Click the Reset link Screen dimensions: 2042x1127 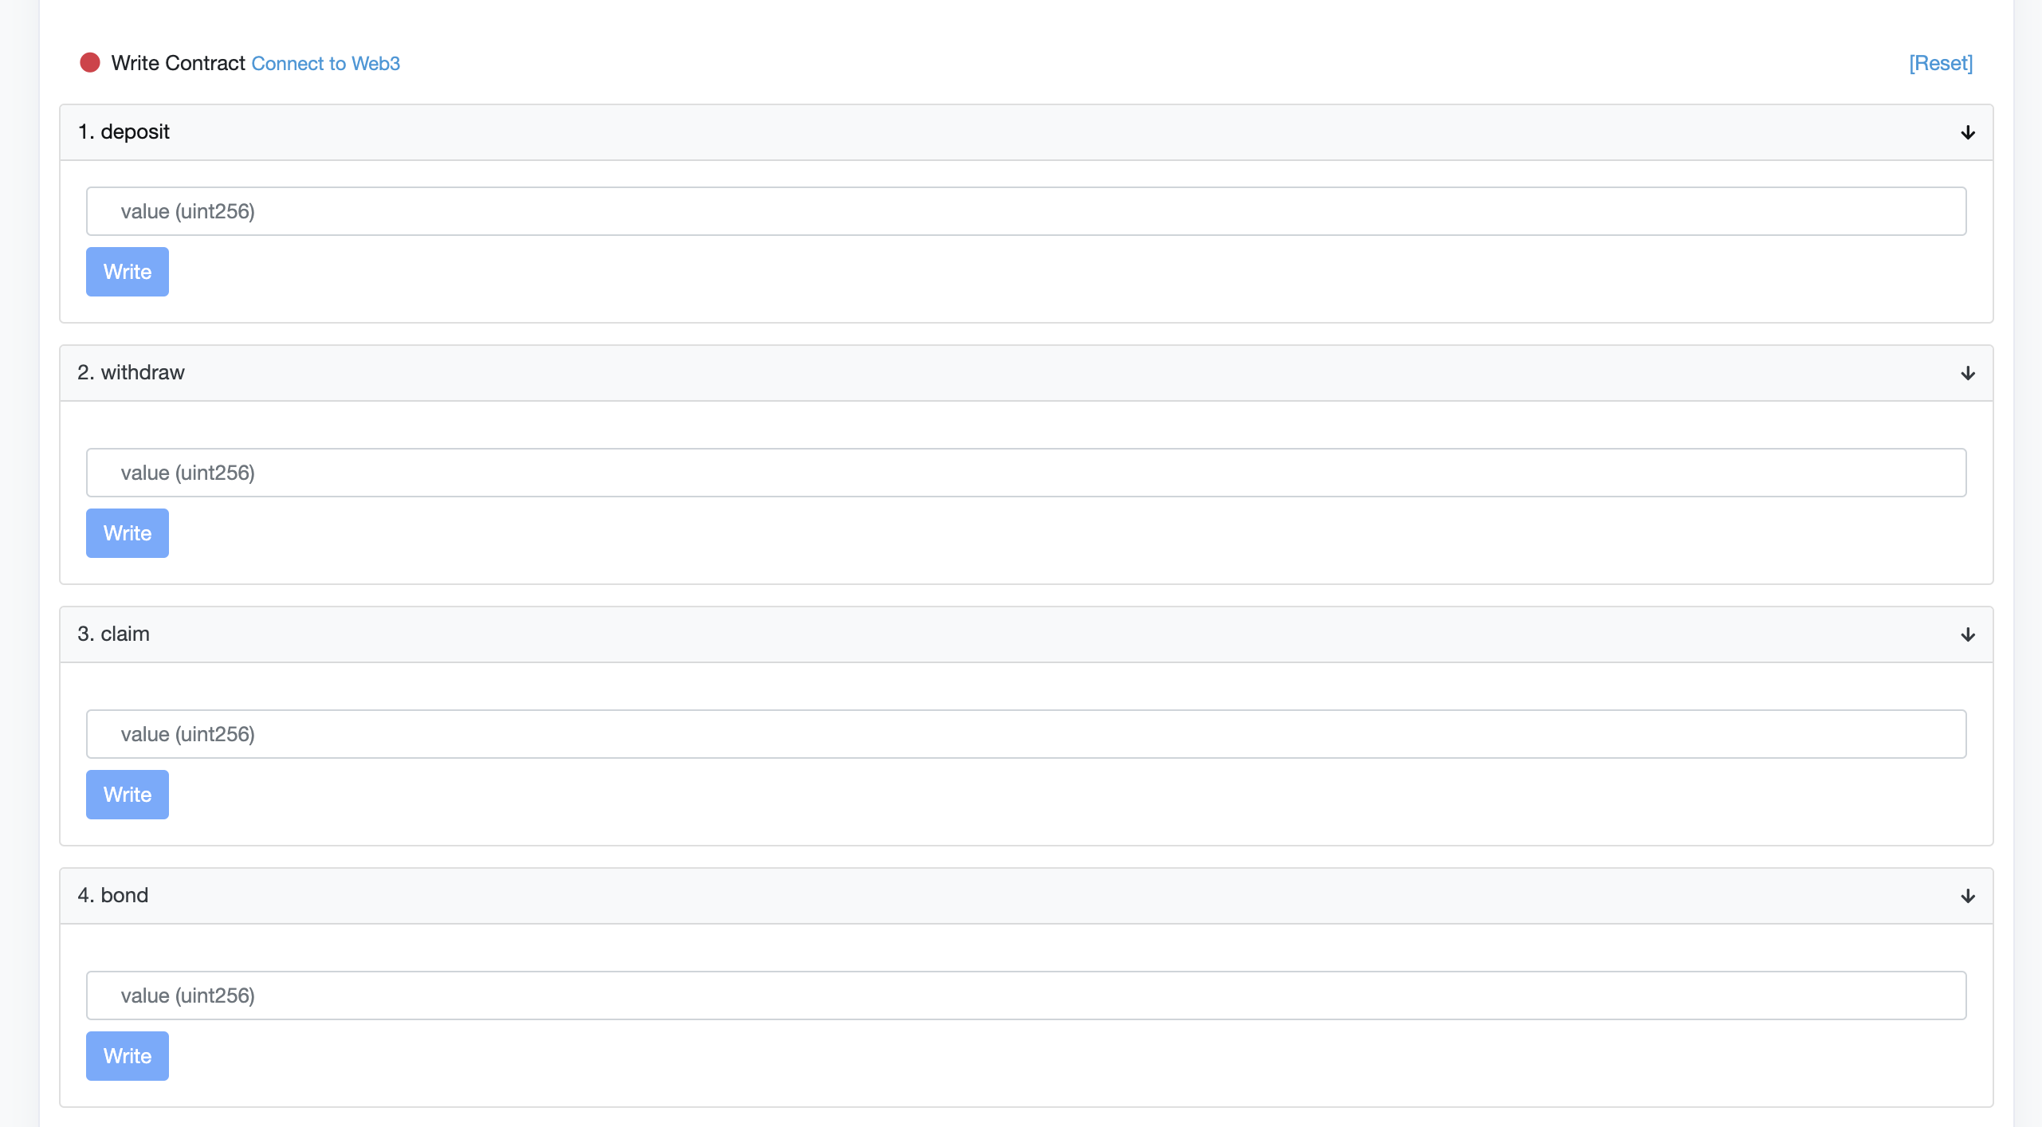point(1941,64)
